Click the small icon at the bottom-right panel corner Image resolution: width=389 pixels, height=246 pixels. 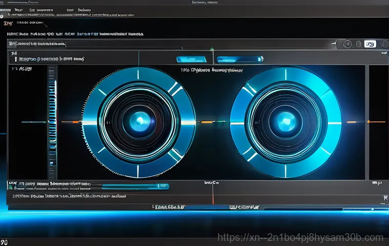384,197
